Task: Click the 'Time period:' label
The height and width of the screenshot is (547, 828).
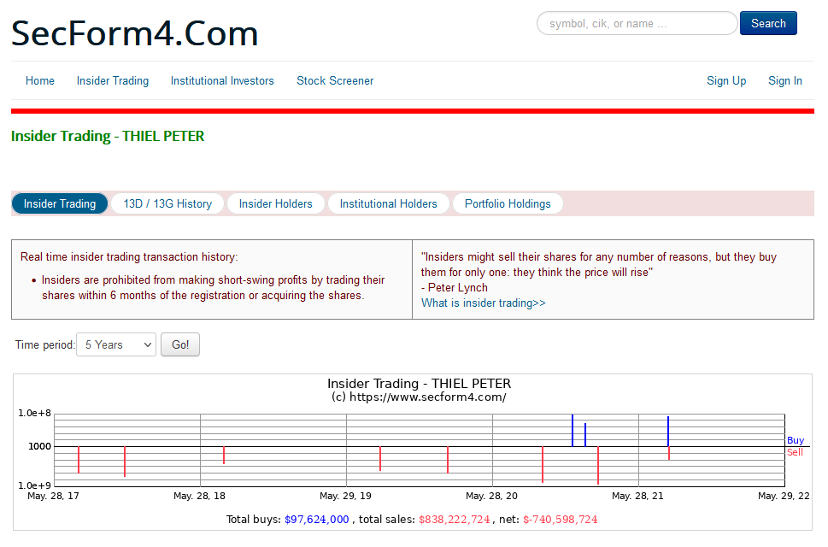Action: click(45, 344)
